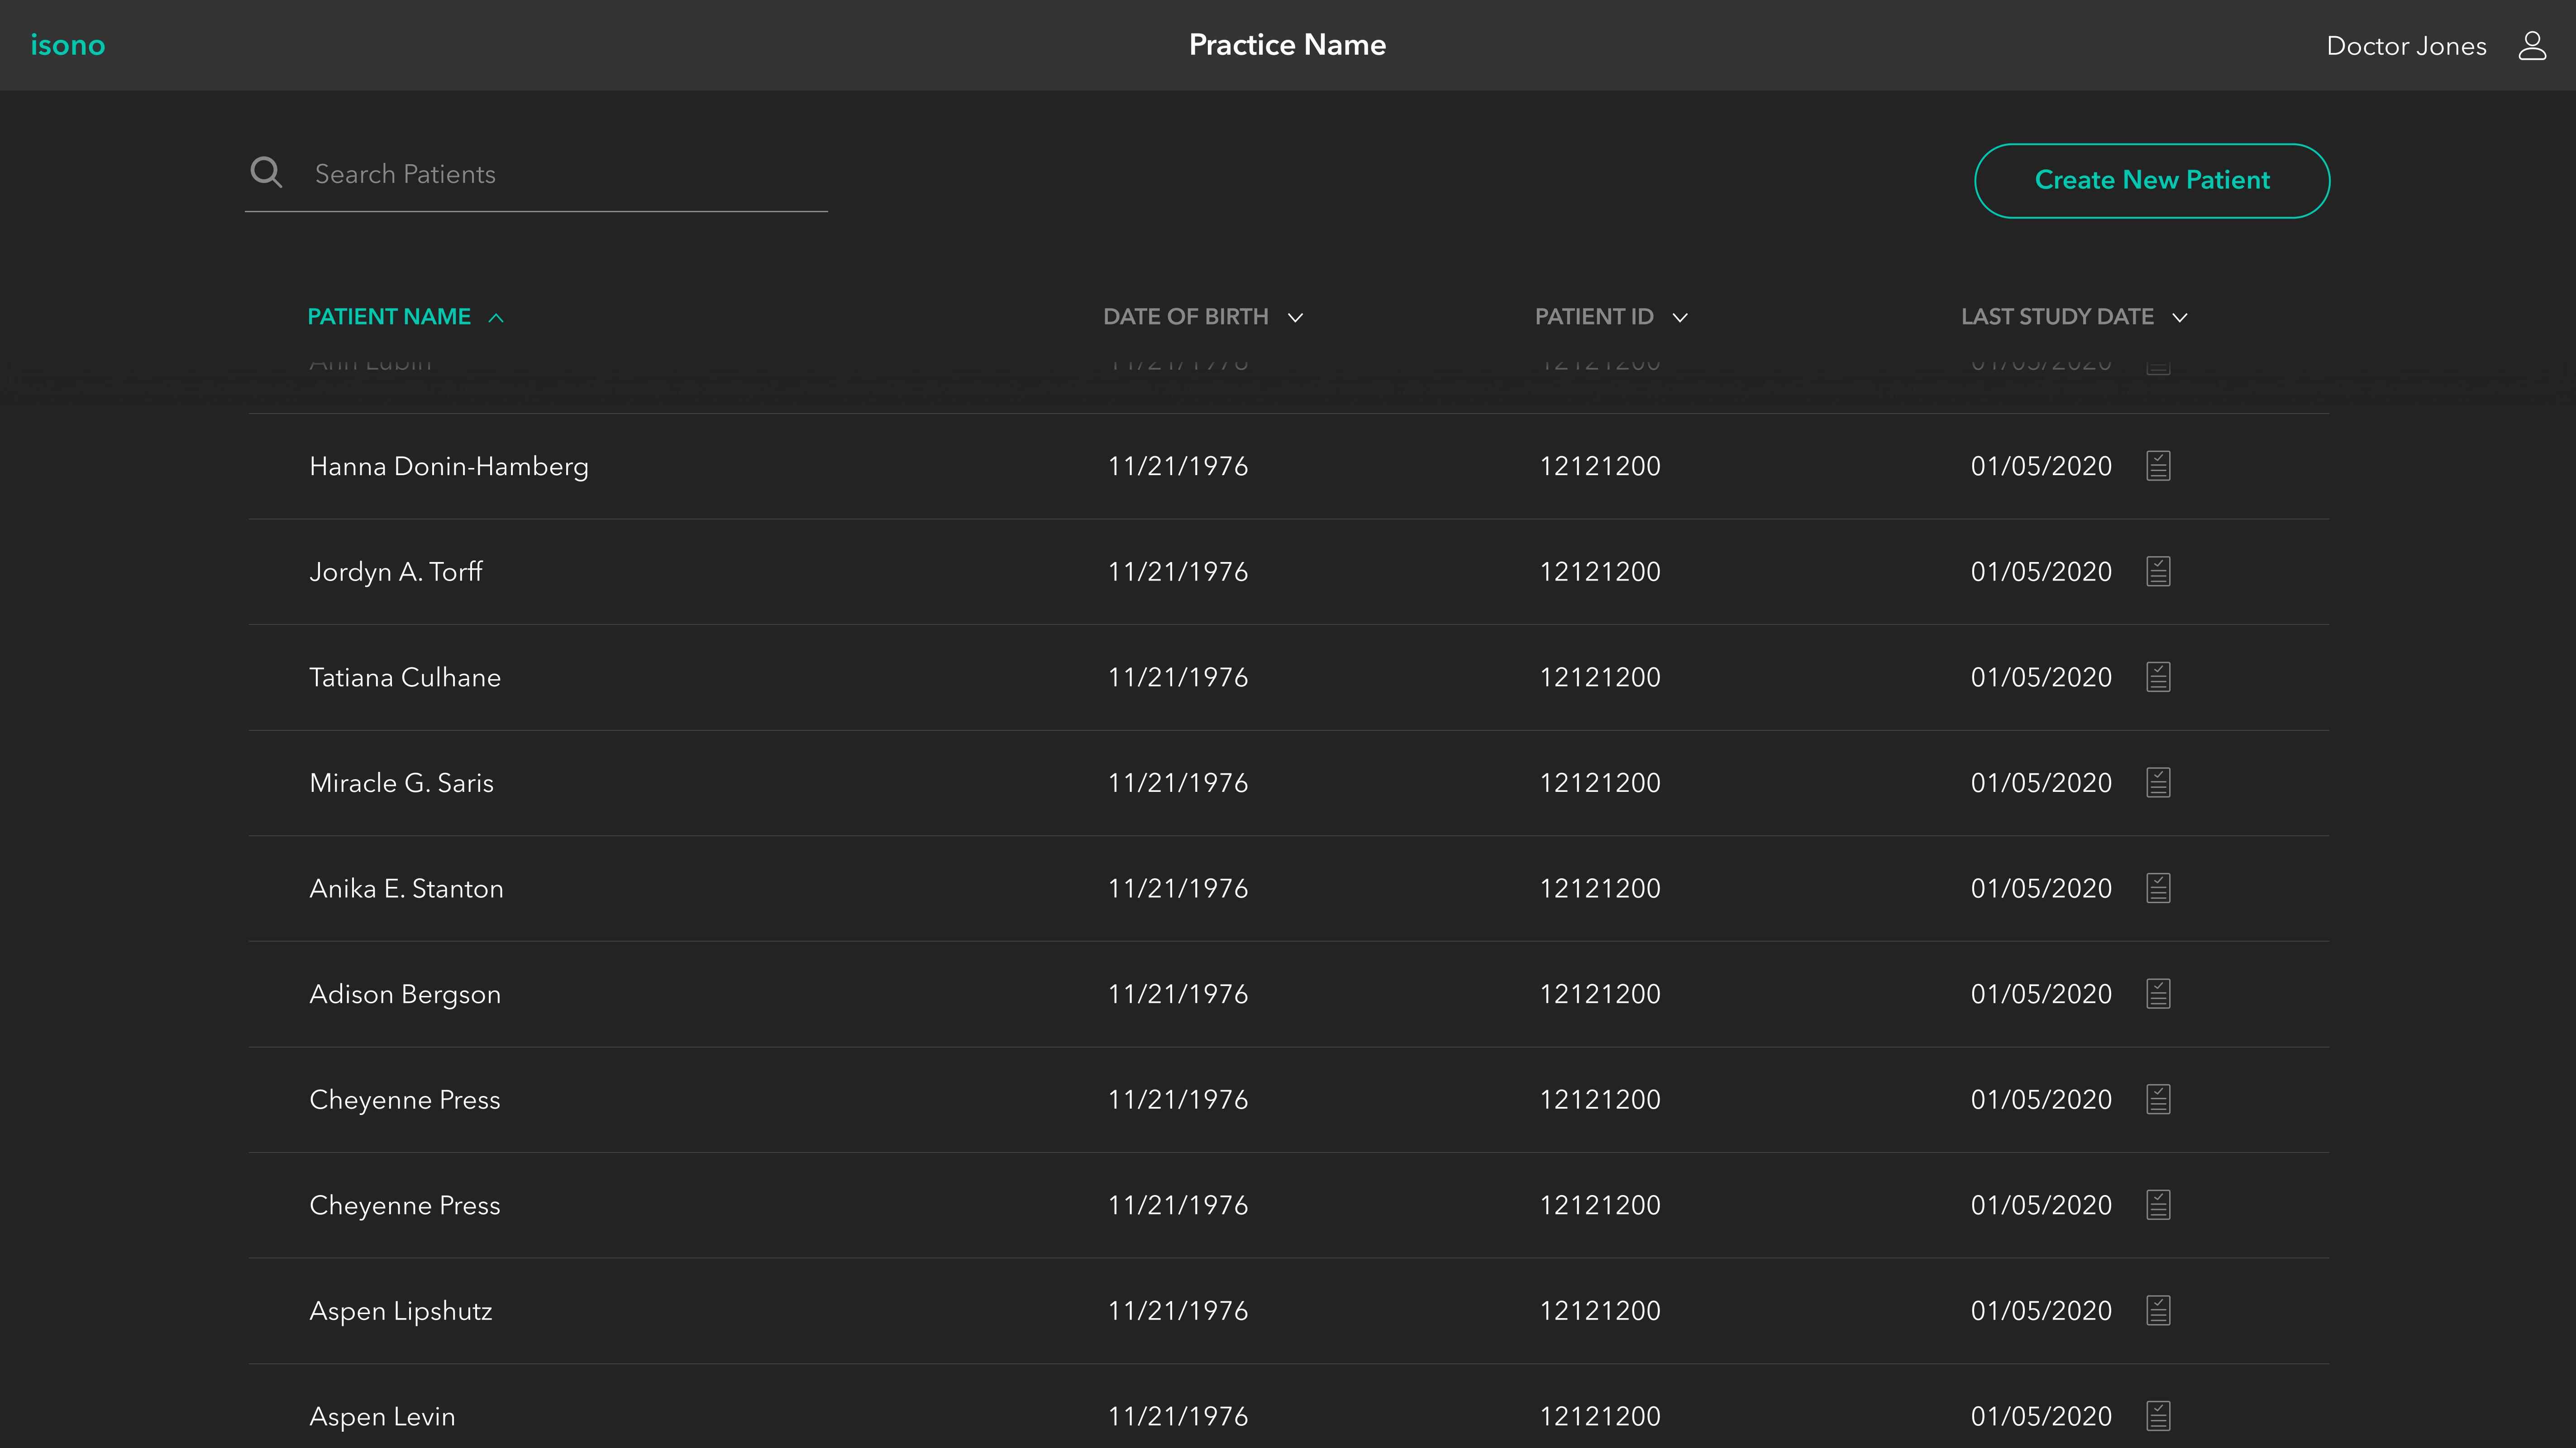Click the Create New Patient button
2576x1448 pixels.
(x=2151, y=180)
